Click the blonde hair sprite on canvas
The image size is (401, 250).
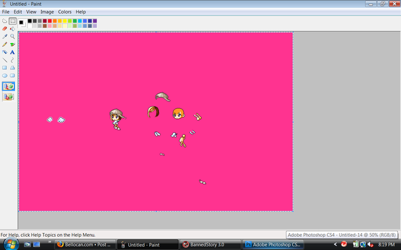click(x=153, y=112)
